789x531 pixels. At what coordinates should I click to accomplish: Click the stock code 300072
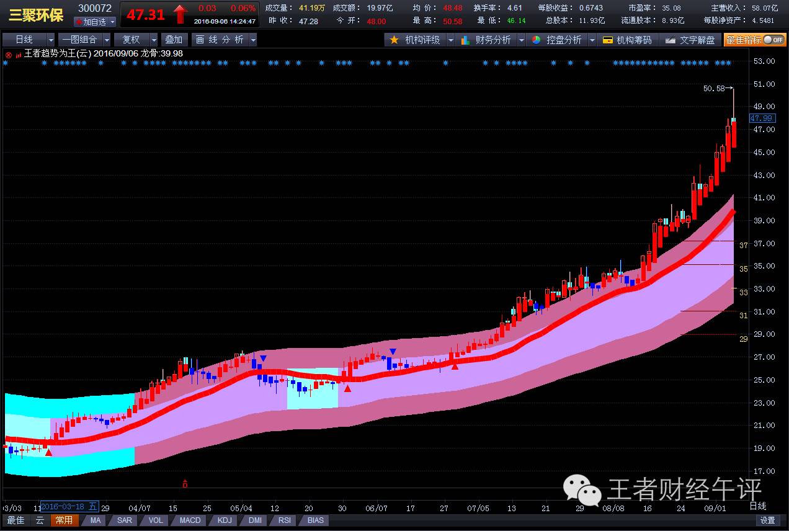(95, 8)
